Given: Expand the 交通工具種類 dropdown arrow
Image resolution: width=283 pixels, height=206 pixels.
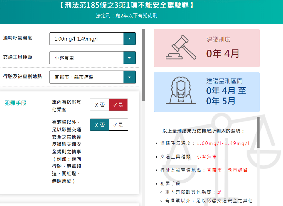Looking at the screenshot, I should [x=129, y=58].
